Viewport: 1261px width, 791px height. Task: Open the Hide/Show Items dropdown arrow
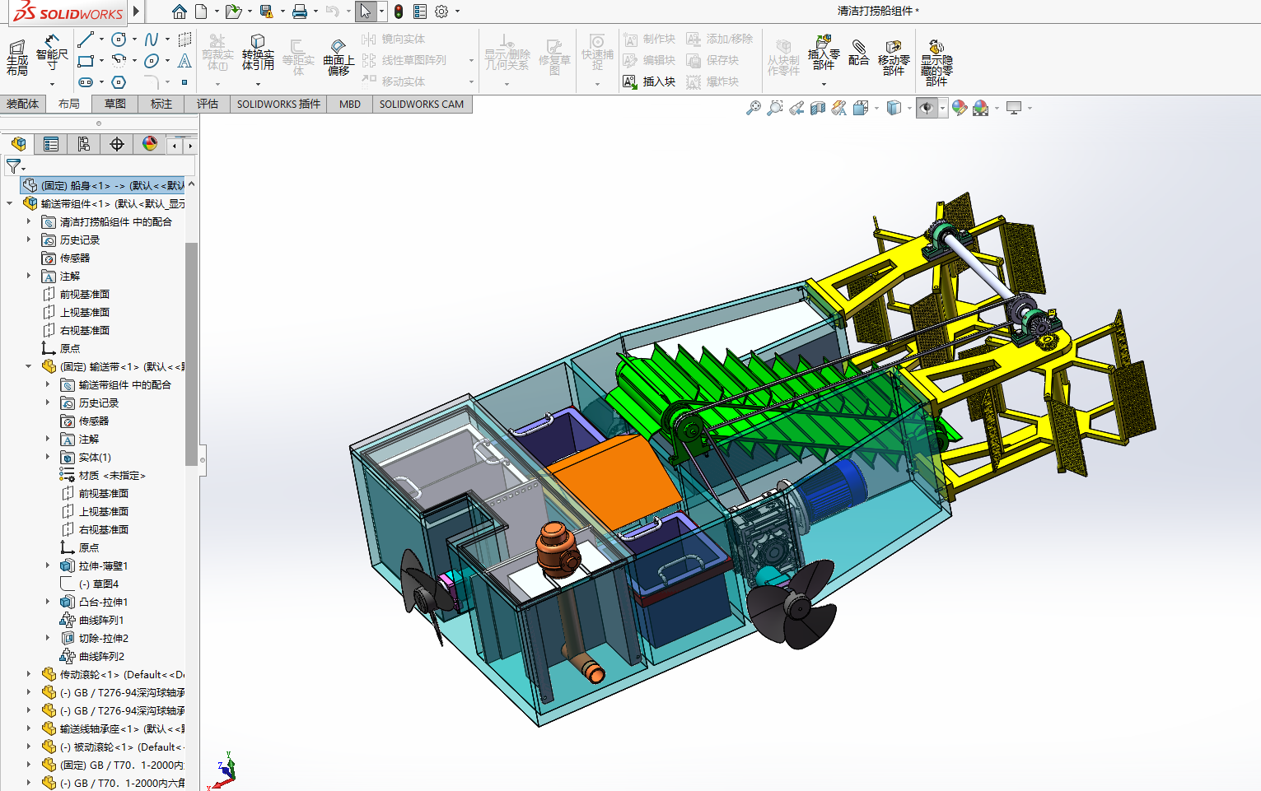click(942, 108)
